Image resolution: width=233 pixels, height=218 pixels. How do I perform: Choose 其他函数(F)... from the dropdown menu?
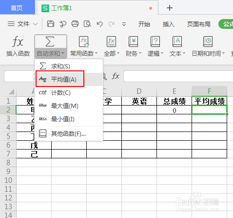[69, 133]
